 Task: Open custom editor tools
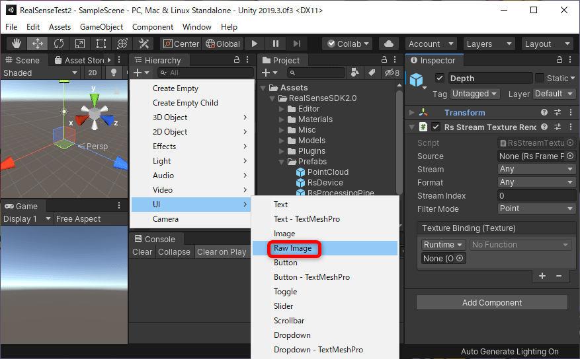pos(144,44)
